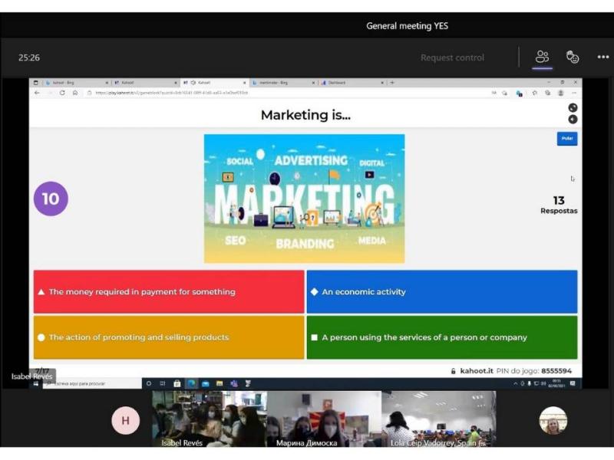Screen dimensions: 614x460
Task: Open the more actions ellipsis menu
Action: coord(603,57)
